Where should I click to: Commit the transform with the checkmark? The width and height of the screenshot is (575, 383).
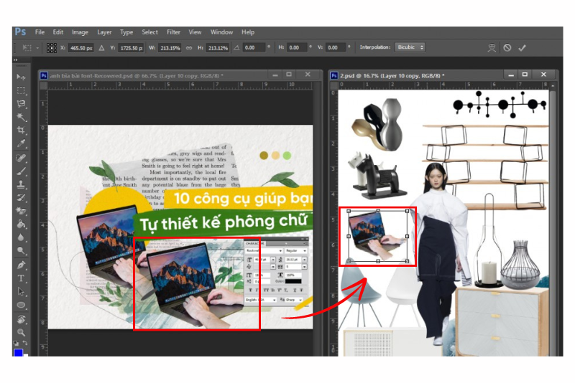(x=523, y=47)
